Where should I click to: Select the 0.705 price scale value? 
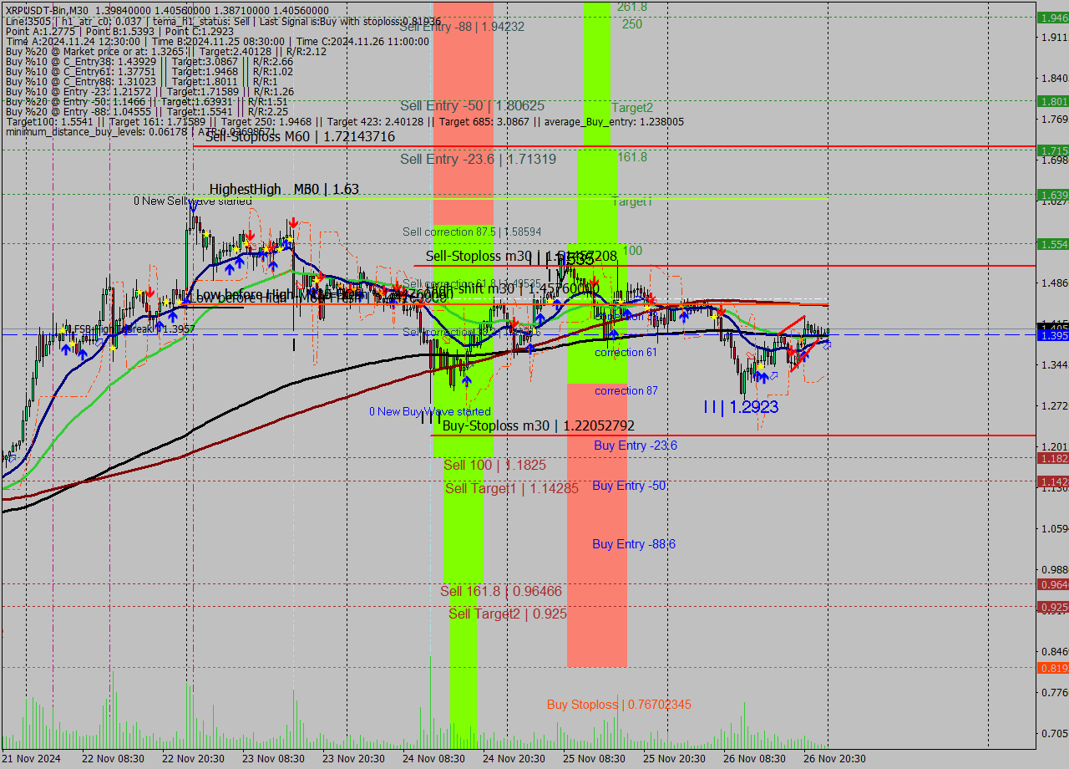(1055, 733)
